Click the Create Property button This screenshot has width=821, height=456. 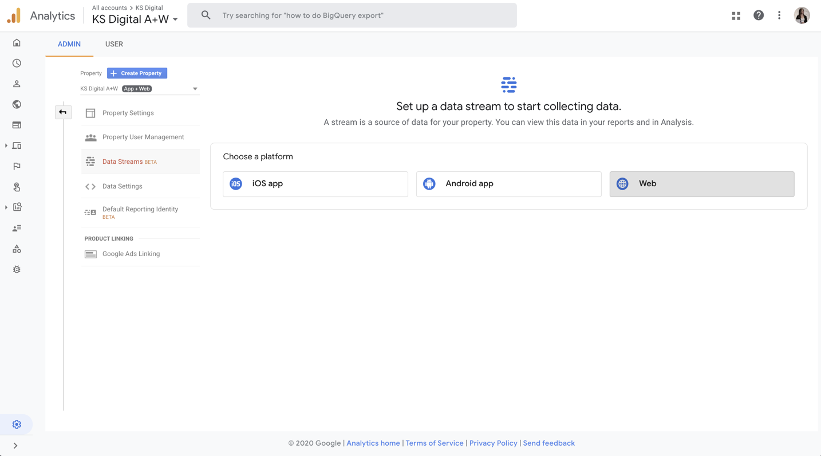(x=137, y=73)
